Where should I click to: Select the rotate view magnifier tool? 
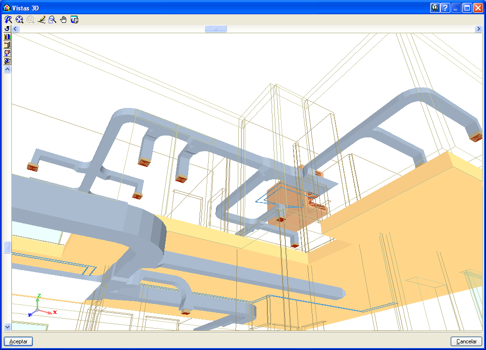pyautogui.click(x=8, y=19)
